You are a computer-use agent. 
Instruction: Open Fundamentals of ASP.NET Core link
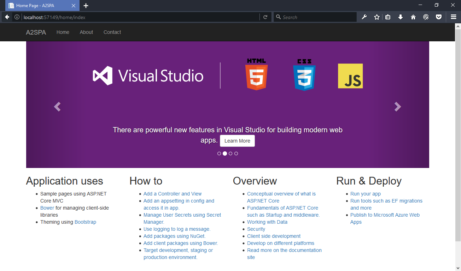284,211
